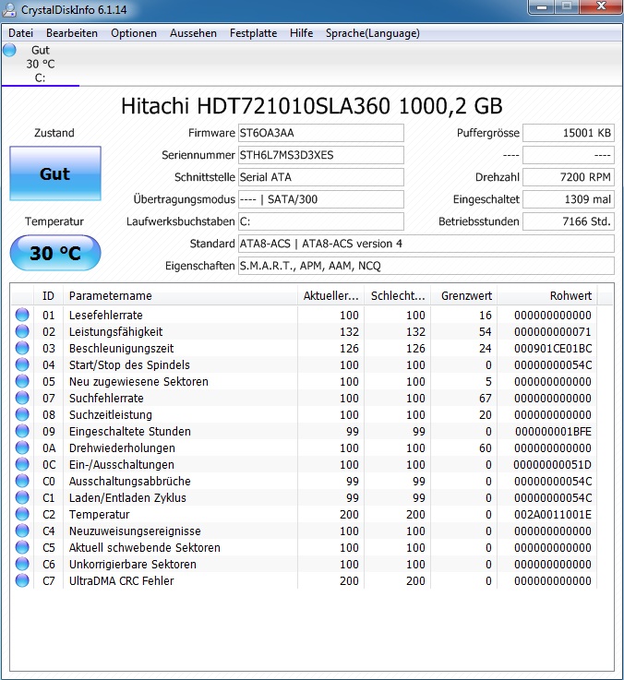Minimize the CrystalDiskInfo window
This screenshot has width=624, height=680.
coord(541,6)
